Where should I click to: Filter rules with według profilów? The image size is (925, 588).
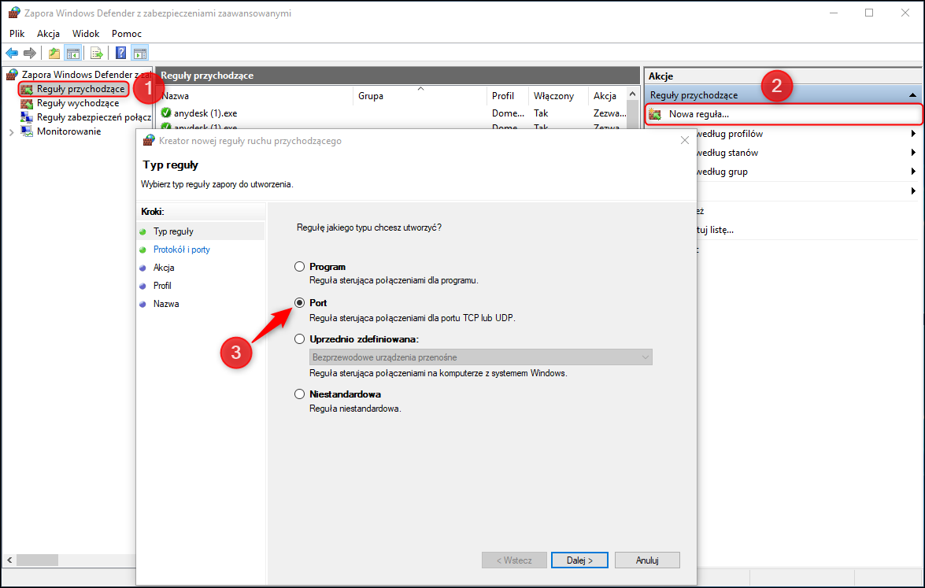(730, 134)
